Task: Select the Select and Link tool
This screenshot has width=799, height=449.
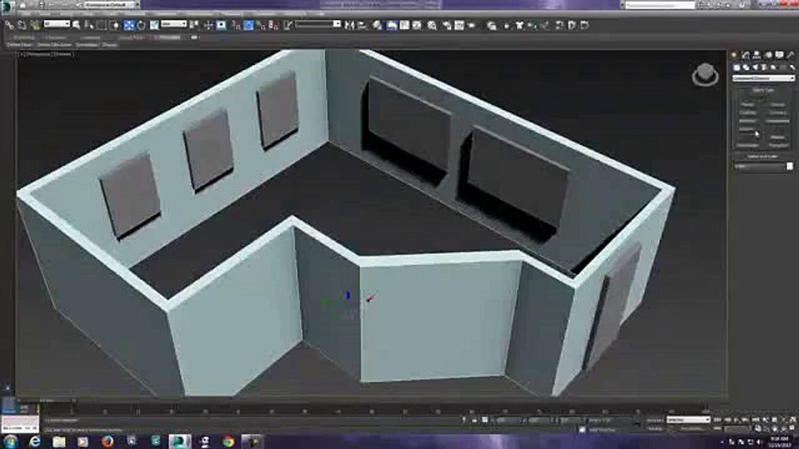Action: (9, 26)
